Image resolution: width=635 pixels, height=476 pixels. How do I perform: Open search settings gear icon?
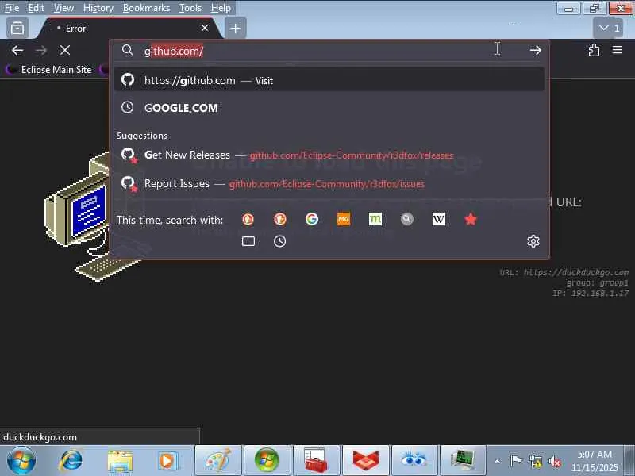click(533, 241)
